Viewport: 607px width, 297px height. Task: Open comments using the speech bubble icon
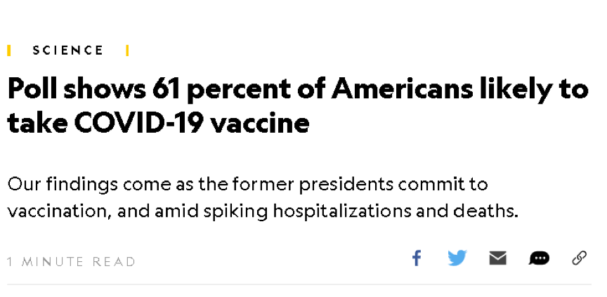pyautogui.click(x=539, y=258)
